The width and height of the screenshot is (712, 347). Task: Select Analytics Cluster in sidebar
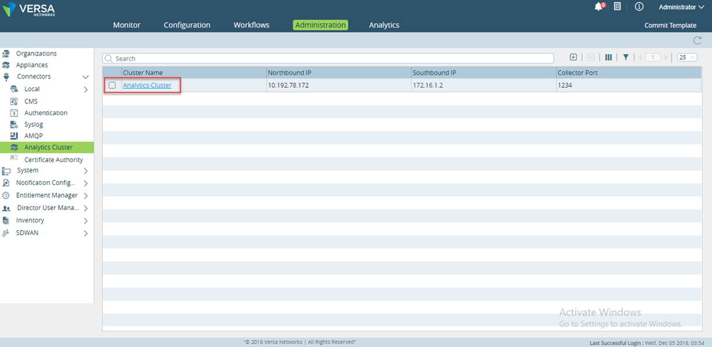pos(47,147)
